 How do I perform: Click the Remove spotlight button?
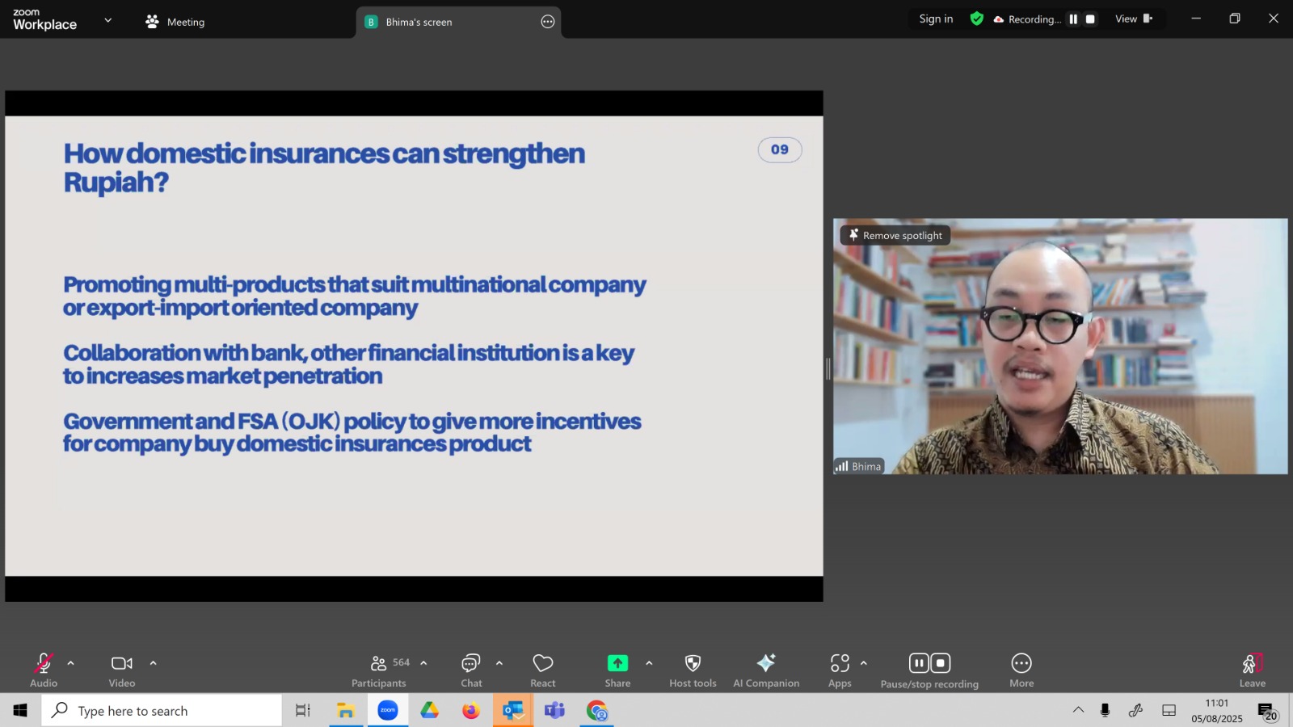(x=895, y=235)
